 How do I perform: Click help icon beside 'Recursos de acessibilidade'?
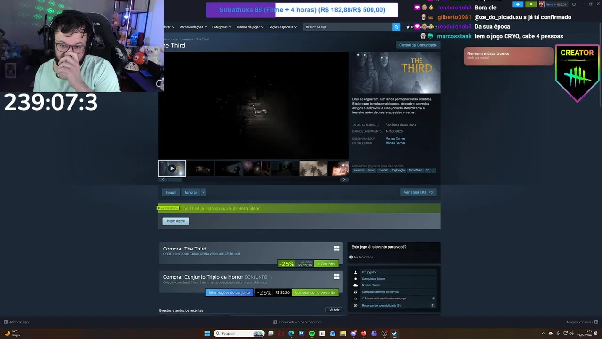tap(433, 305)
